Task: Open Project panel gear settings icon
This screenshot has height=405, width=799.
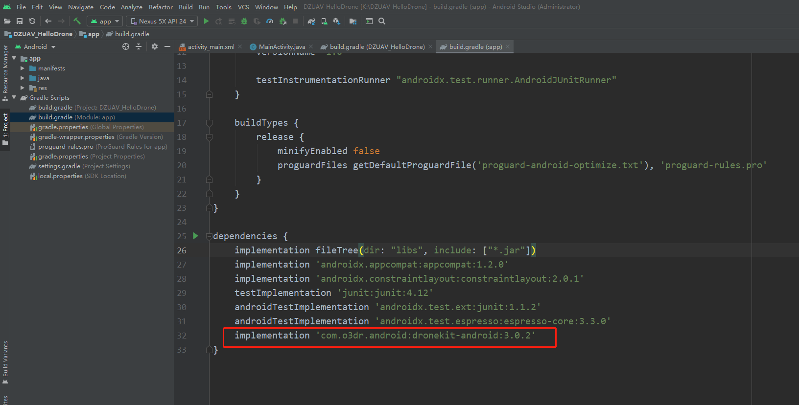Action: pyautogui.click(x=155, y=46)
